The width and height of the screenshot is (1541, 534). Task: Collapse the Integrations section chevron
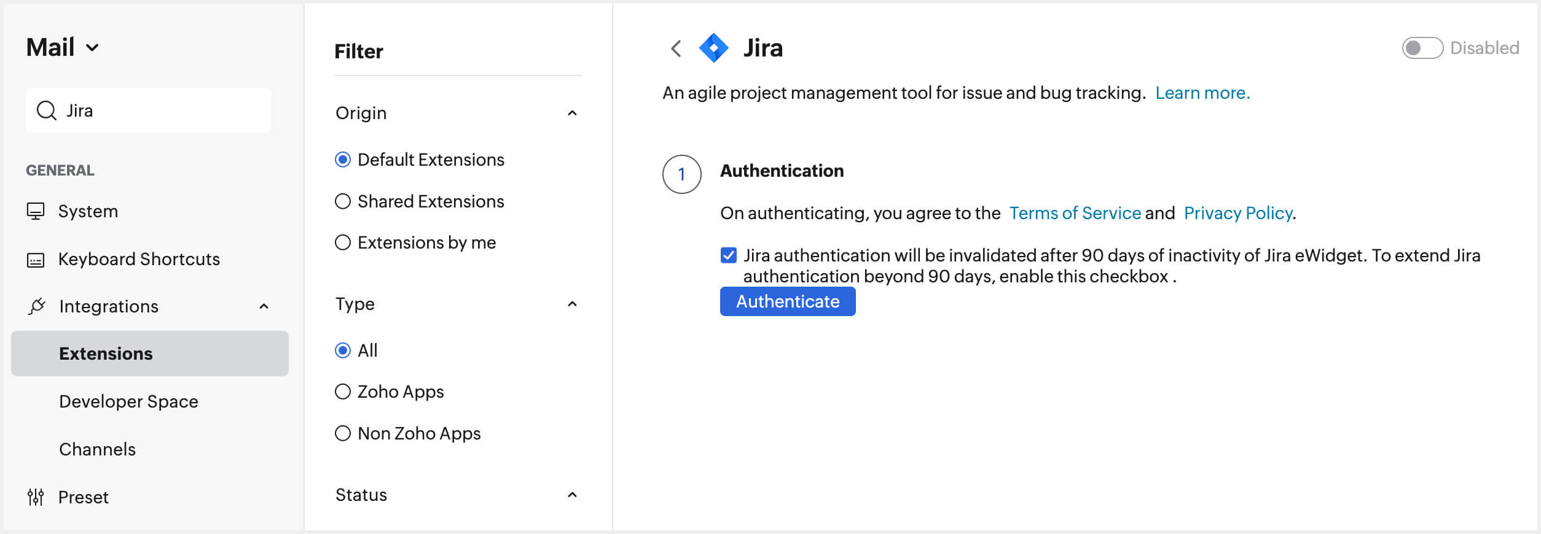pos(264,306)
